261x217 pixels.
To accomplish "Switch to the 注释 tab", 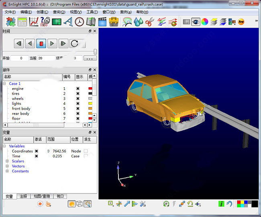I will point(23,196).
